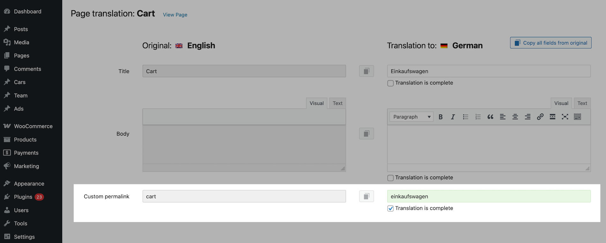Copy Body field from original
The image size is (606, 243).
tap(366, 133)
